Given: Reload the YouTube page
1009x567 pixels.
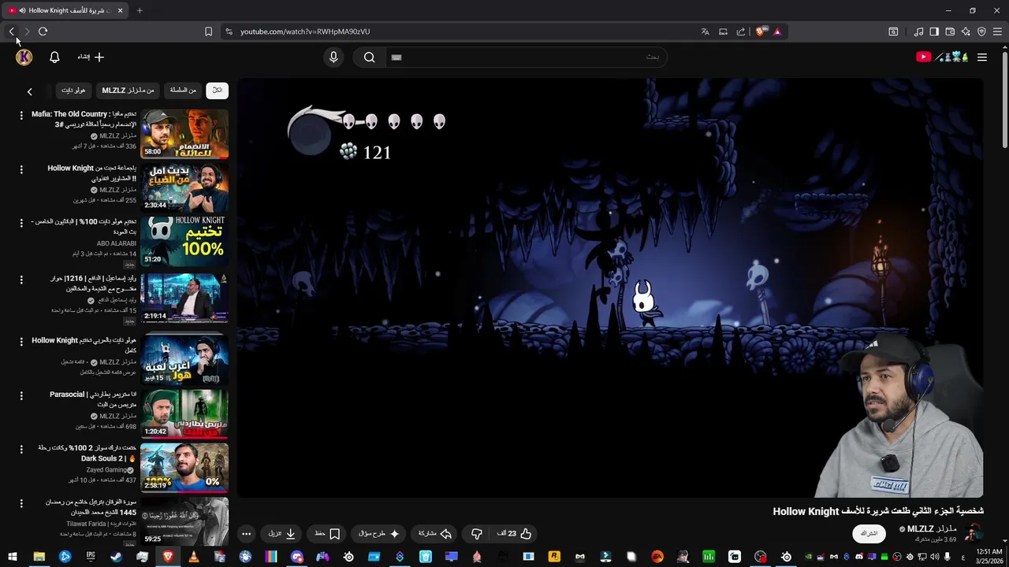Looking at the screenshot, I should coord(43,31).
